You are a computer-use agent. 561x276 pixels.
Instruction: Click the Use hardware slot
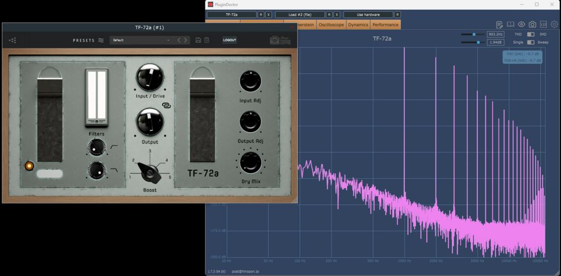(368, 15)
